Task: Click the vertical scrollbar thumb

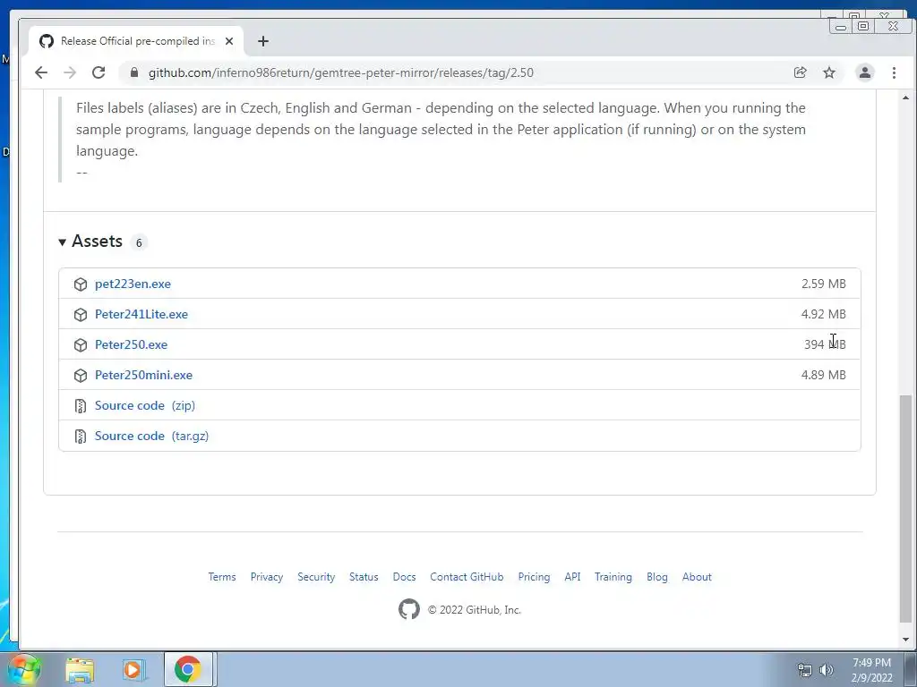Action: tap(905, 509)
